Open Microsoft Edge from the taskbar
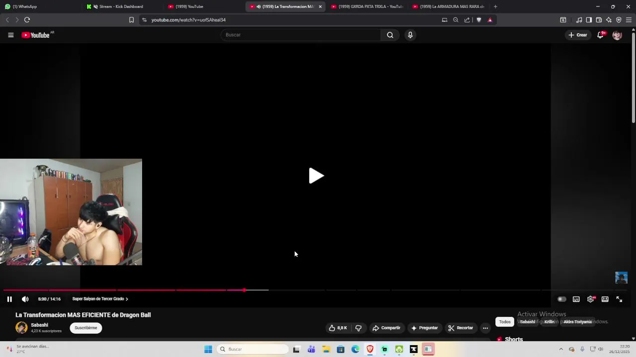Image resolution: width=636 pixels, height=357 pixels. click(355, 349)
